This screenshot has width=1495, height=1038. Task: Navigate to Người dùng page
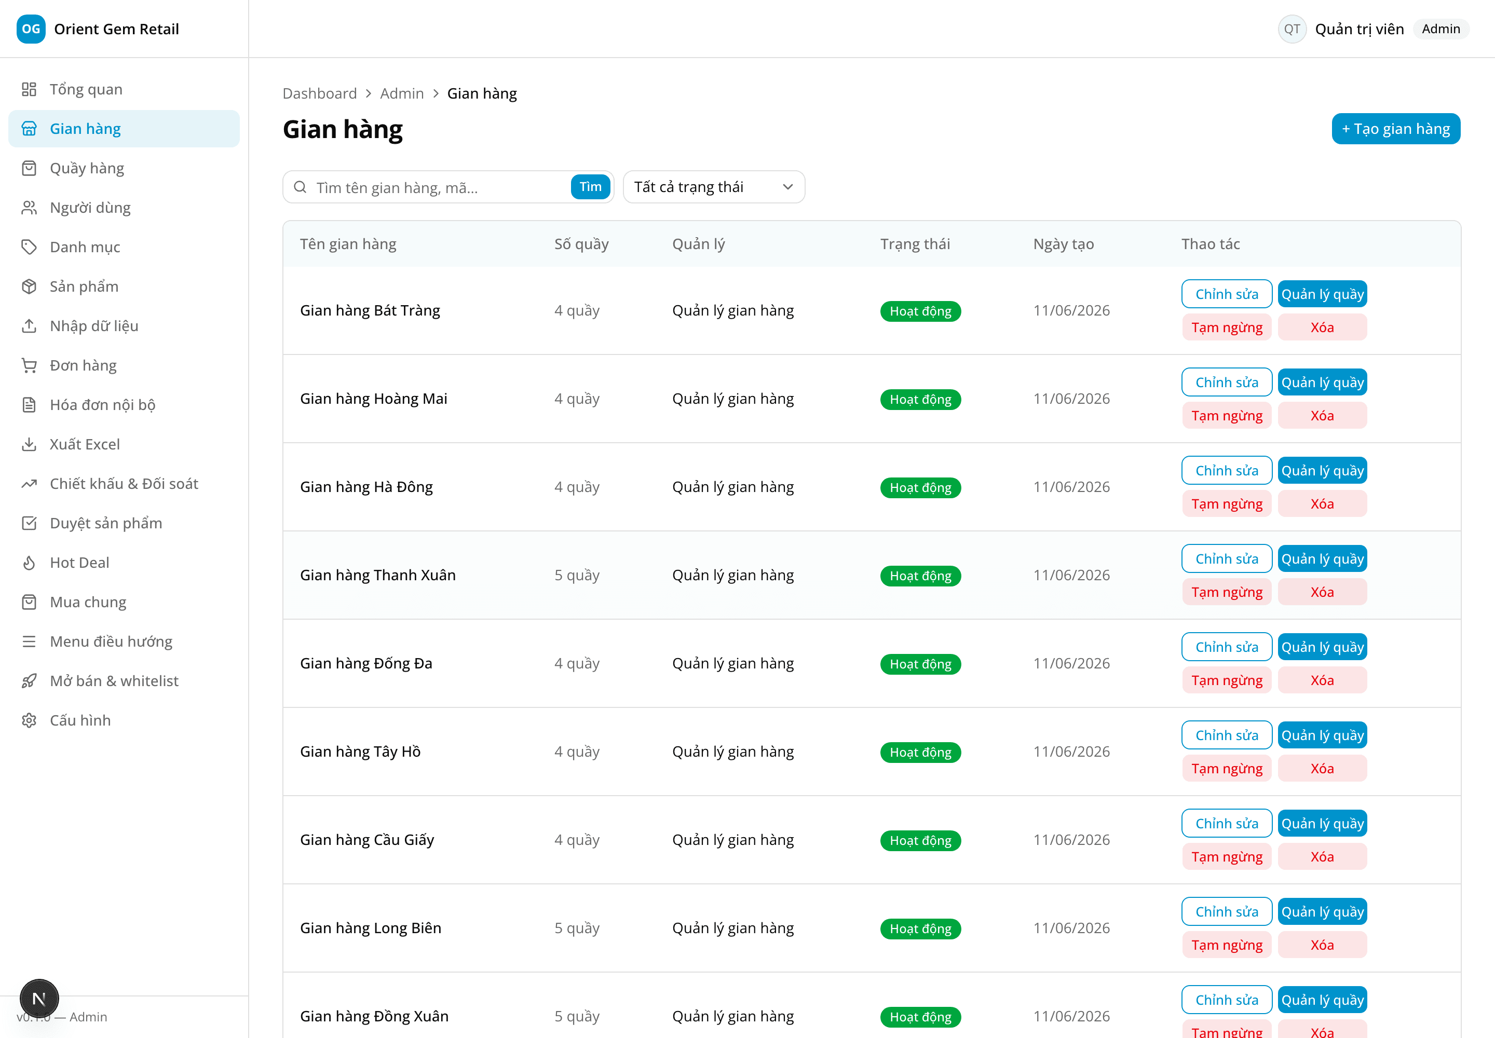[124, 208]
